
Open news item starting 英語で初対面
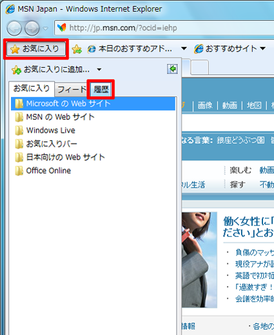tap(255, 276)
